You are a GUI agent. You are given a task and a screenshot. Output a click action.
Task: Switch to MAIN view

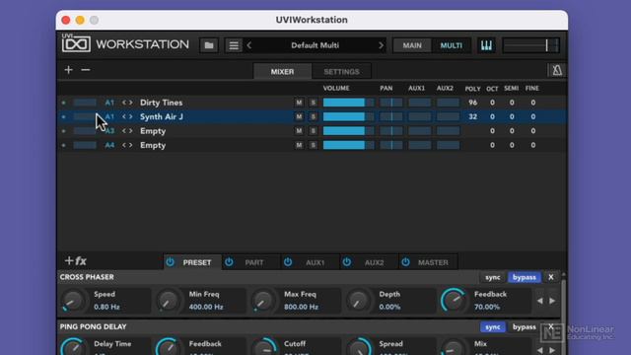[x=412, y=45]
